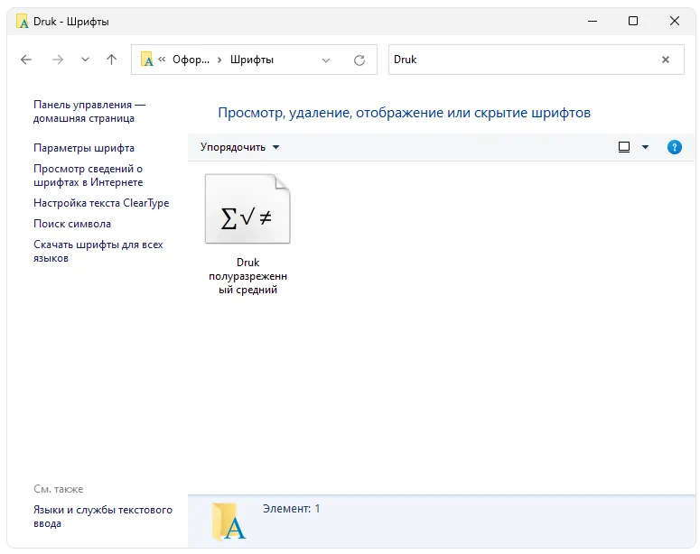
Task: Open Поиск символа link
Action: (72, 224)
